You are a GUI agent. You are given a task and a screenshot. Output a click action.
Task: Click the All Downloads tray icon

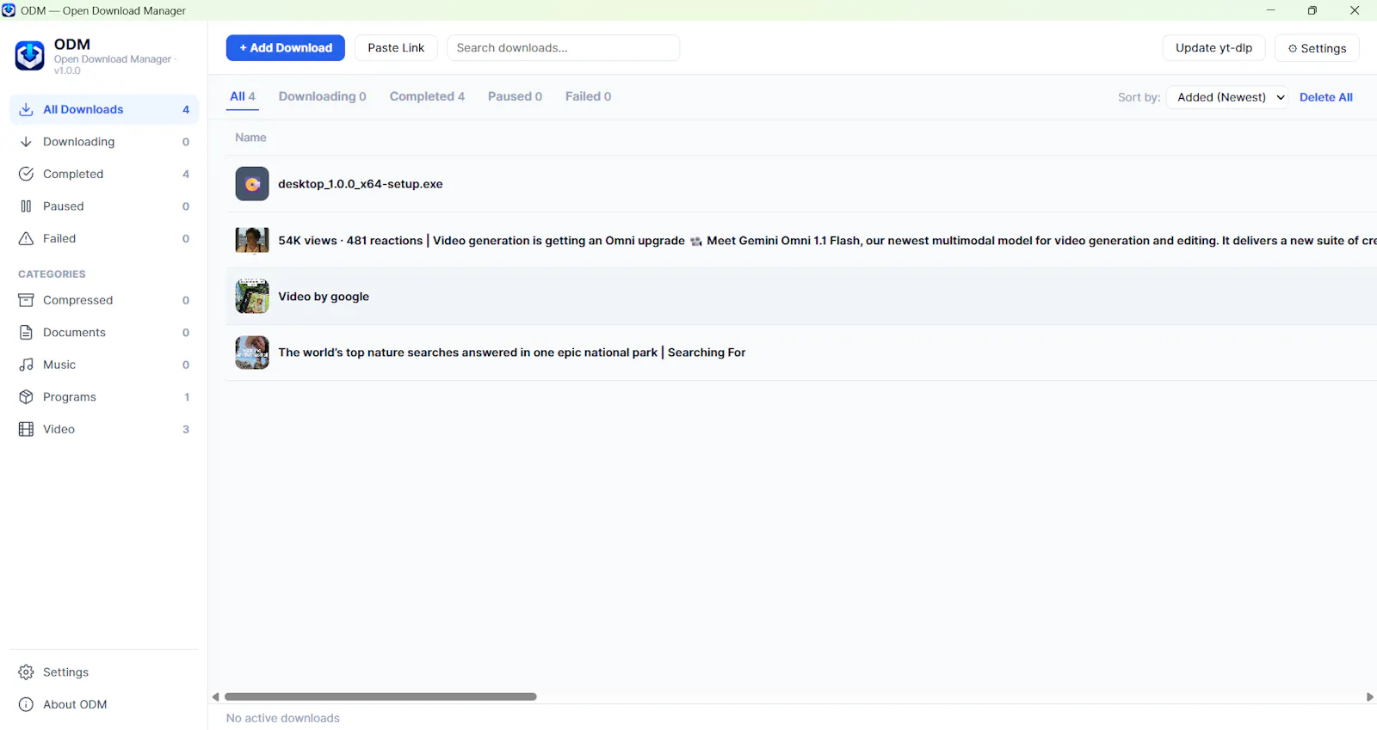(26, 109)
